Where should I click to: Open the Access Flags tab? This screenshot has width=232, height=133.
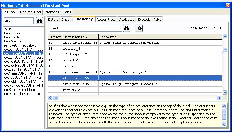point(106,20)
